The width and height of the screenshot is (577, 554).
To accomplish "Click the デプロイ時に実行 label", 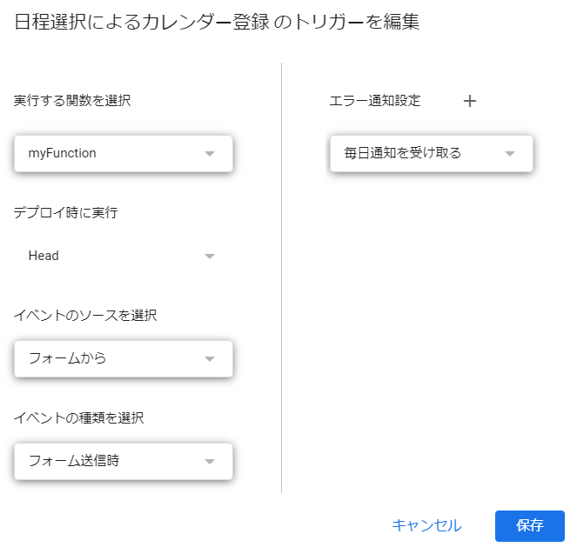I will click(x=66, y=213).
